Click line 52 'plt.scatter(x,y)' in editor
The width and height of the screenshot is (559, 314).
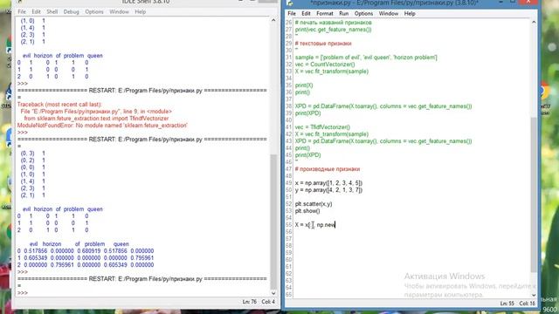tap(314, 204)
